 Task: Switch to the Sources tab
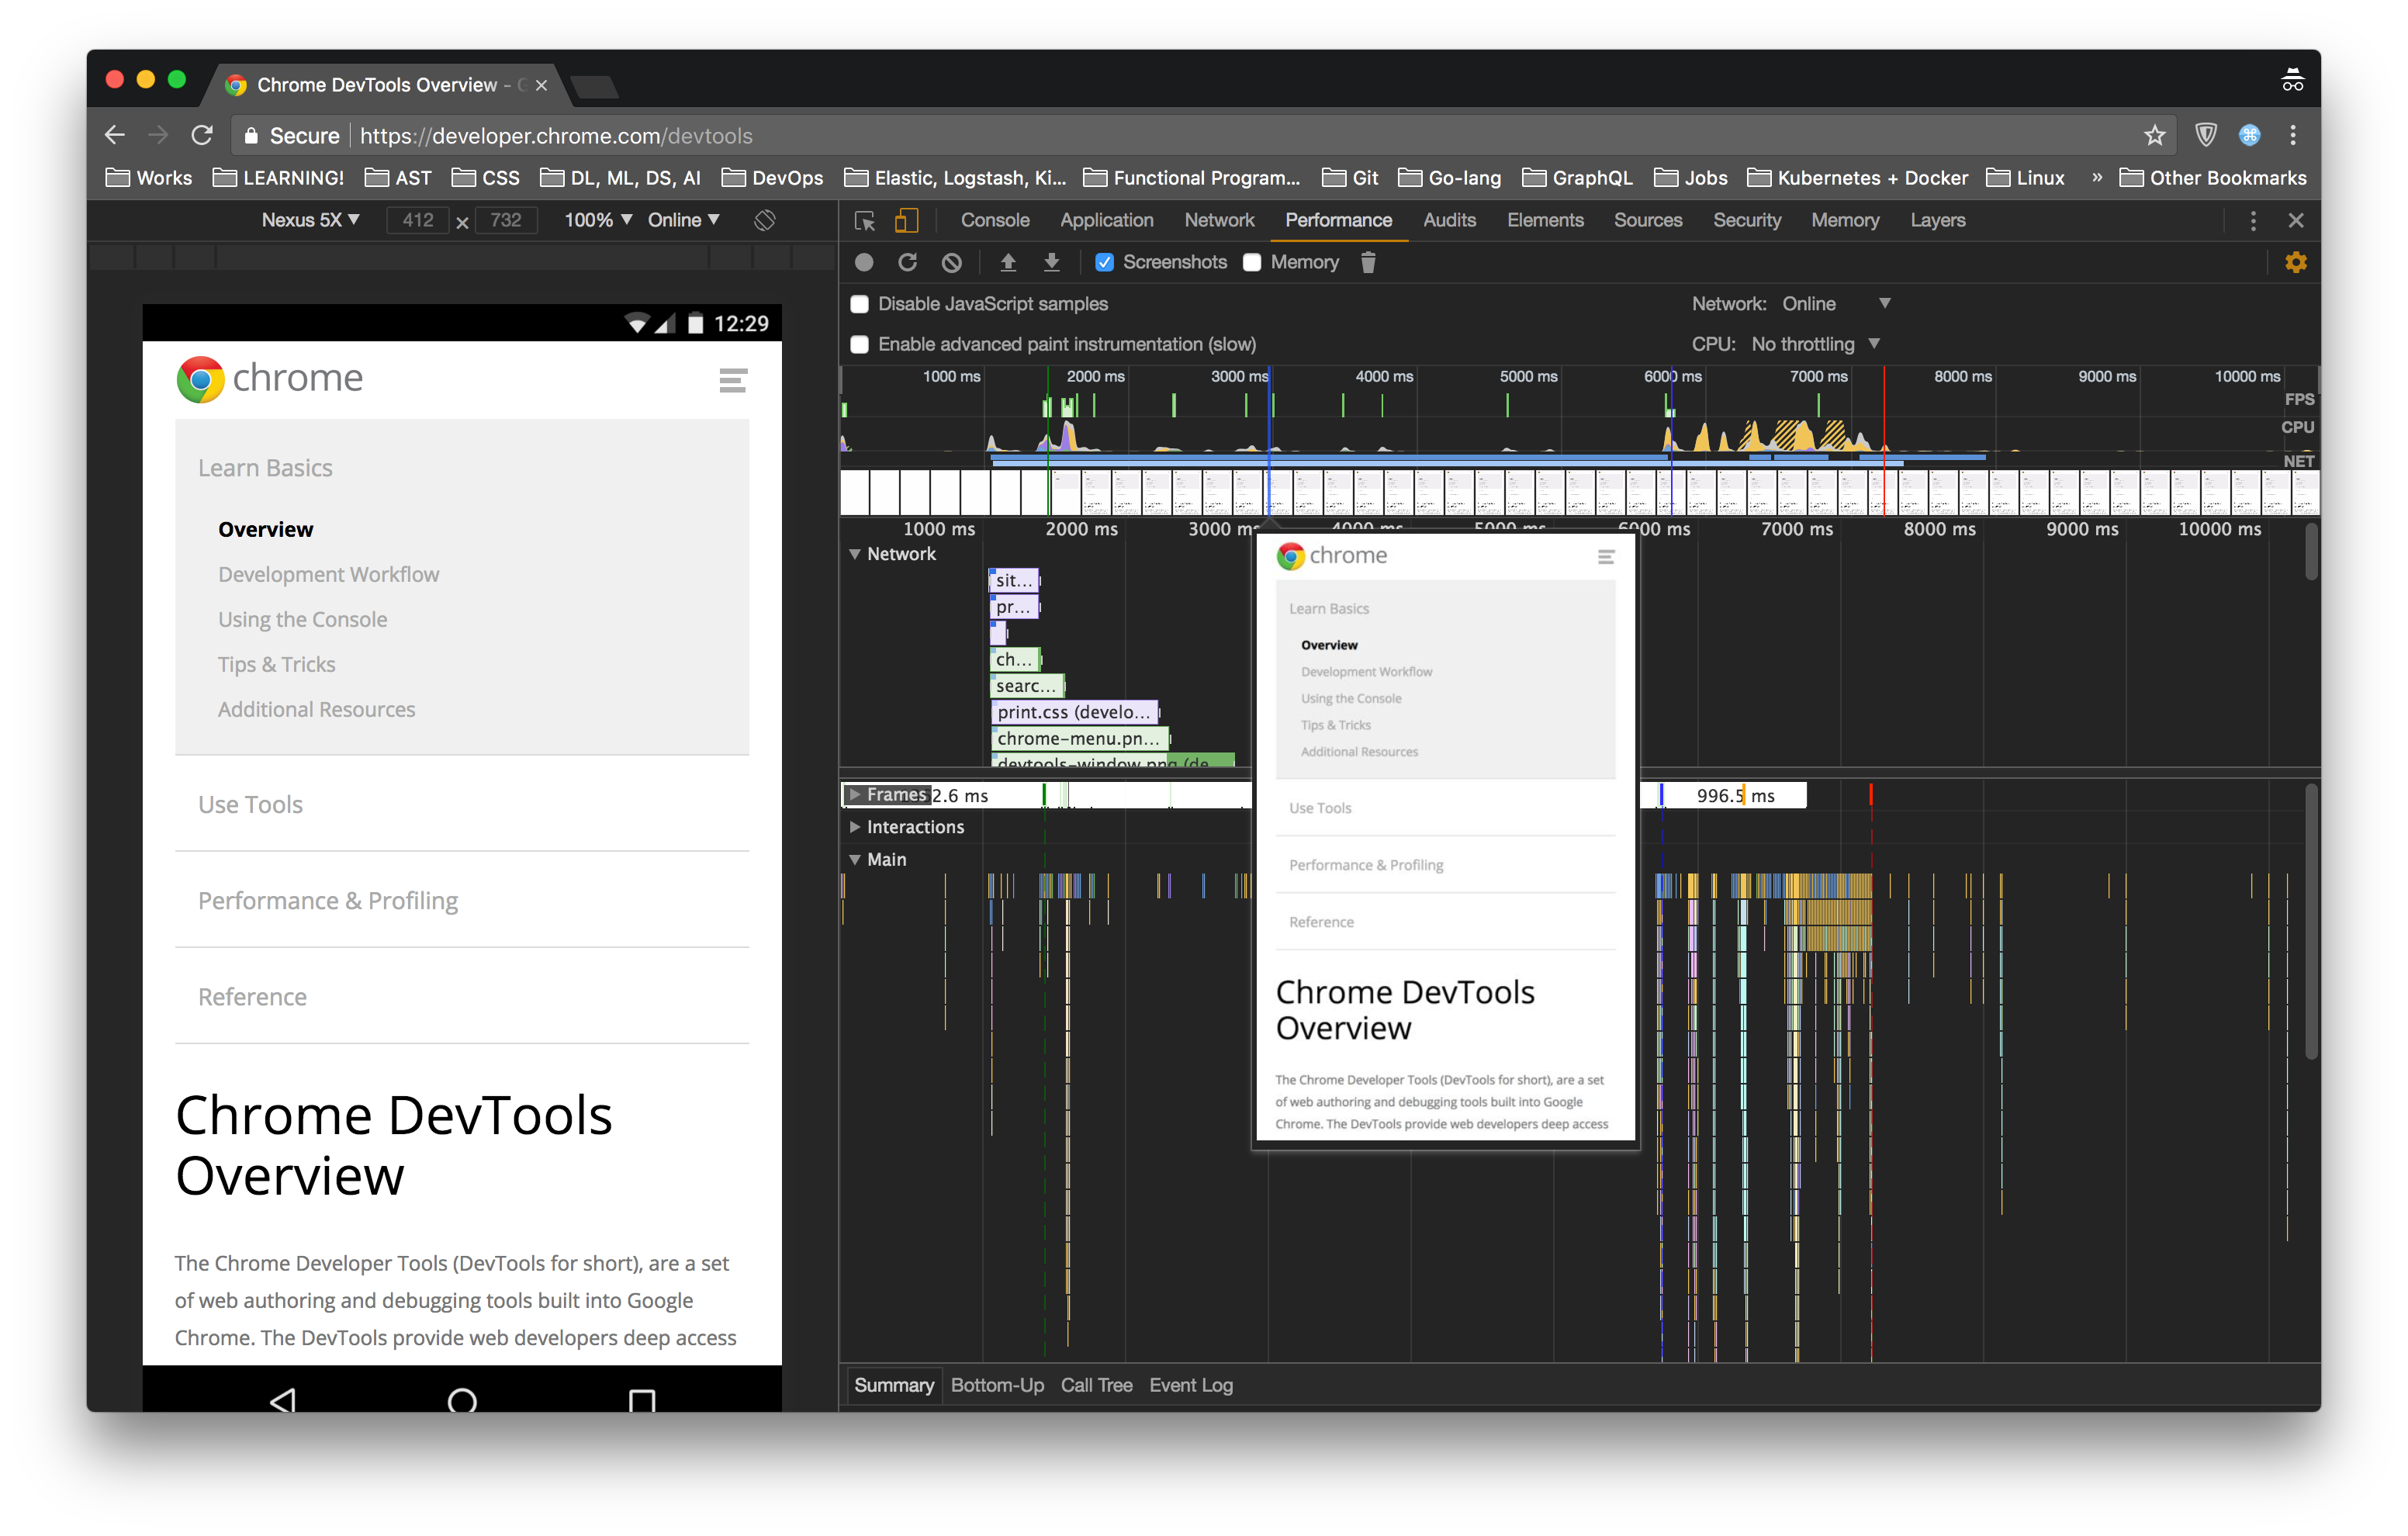[x=1648, y=220]
